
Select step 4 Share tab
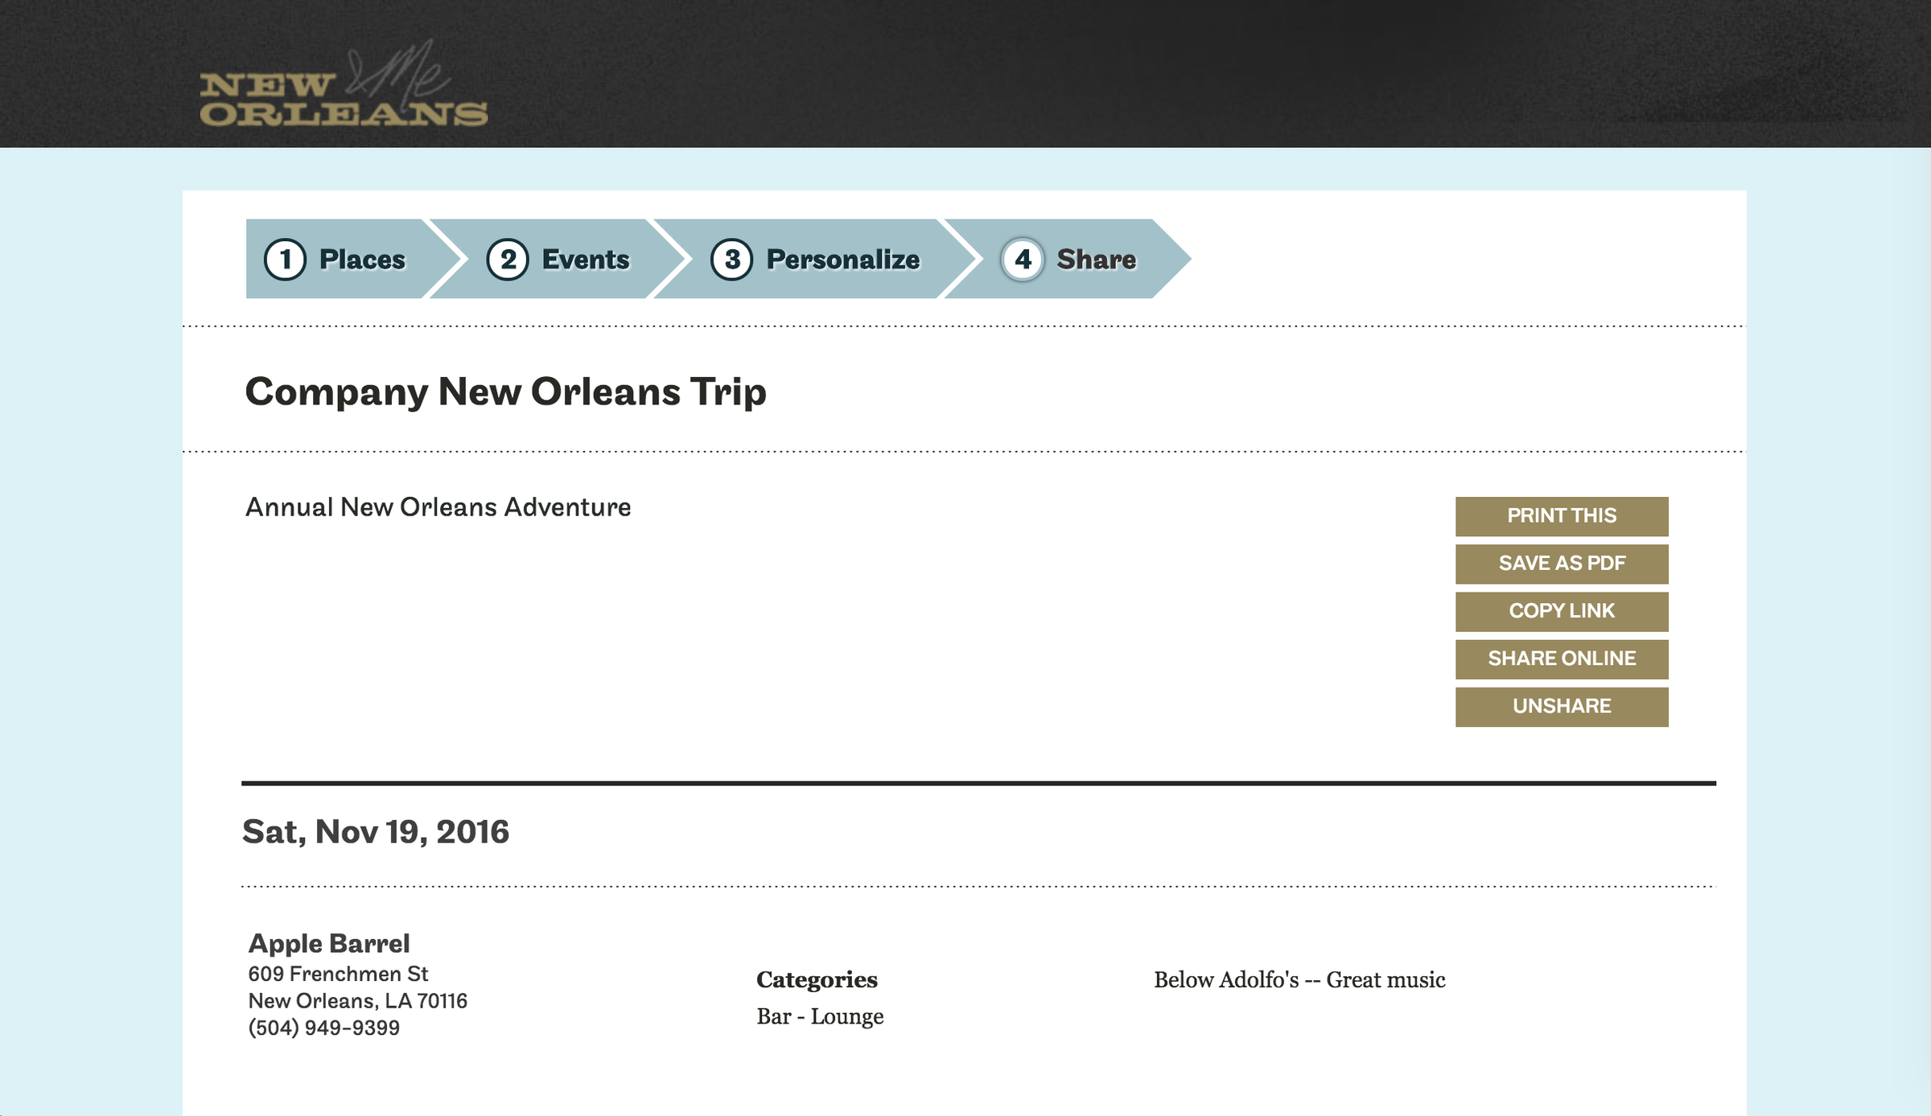[1068, 259]
